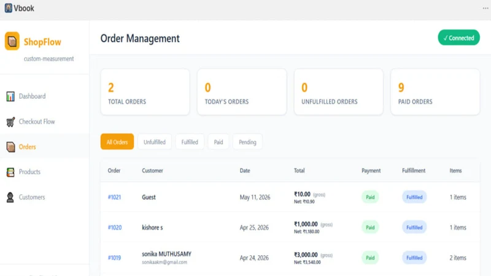The height and width of the screenshot is (276, 491).
Task: Click the ShopFlow box logo icon
Action: coord(12,41)
